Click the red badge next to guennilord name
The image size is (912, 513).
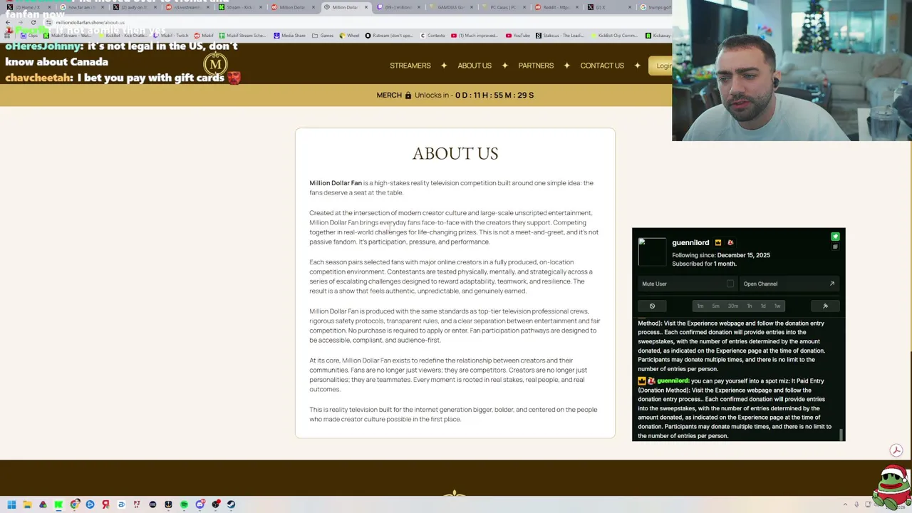click(x=730, y=243)
